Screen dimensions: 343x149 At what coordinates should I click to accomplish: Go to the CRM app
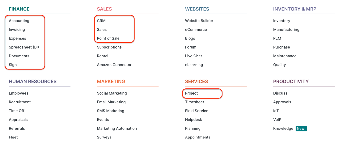(x=101, y=21)
